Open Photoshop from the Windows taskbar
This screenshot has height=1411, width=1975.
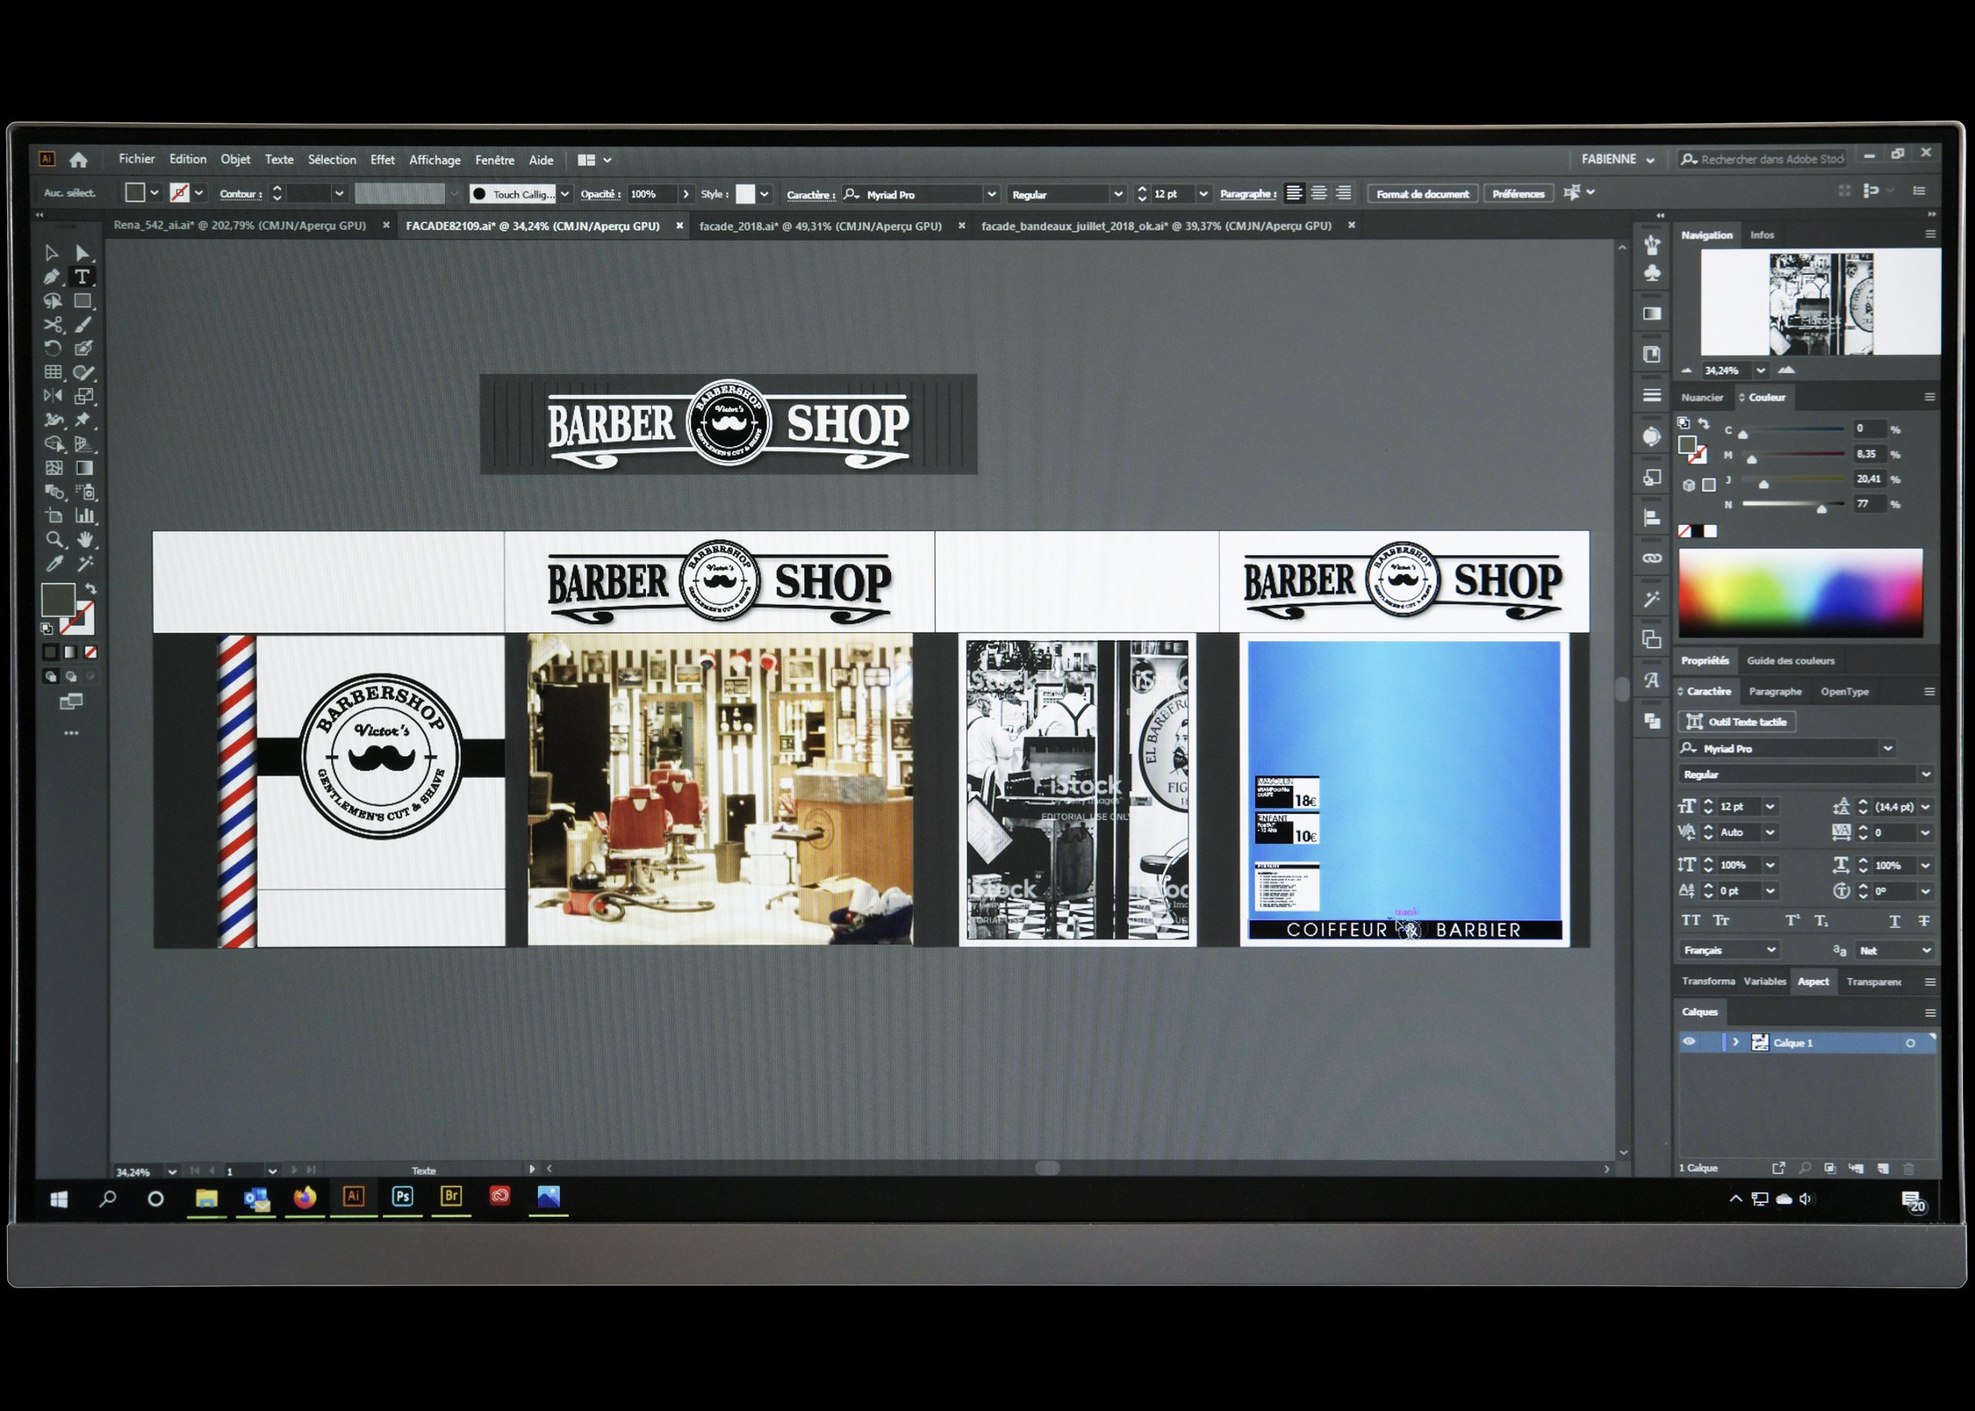(402, 1197)
